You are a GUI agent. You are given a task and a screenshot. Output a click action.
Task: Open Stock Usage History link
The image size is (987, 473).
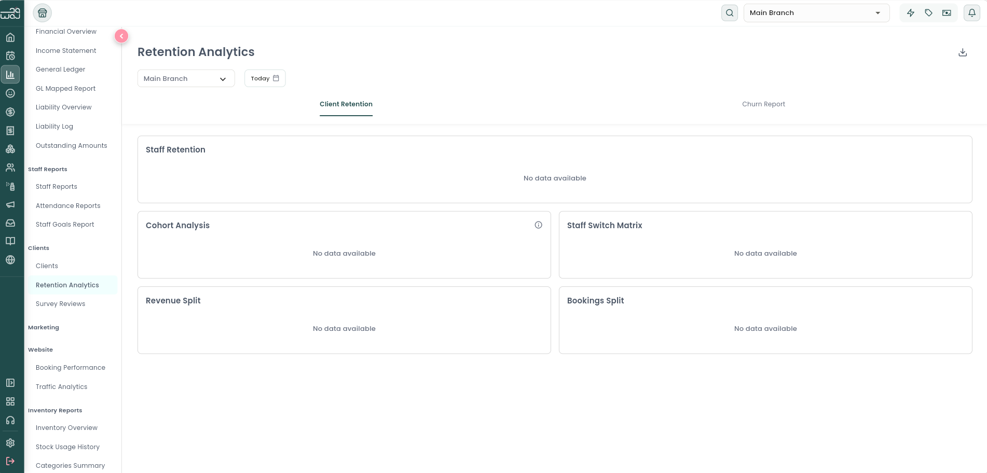pyautogui.click(x=67, y=447)
